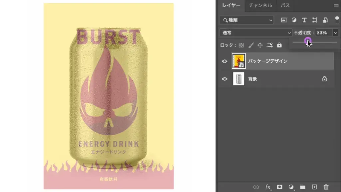Delete layer using the trash icon
Screen dimensions: 341x192
point(326,187)
